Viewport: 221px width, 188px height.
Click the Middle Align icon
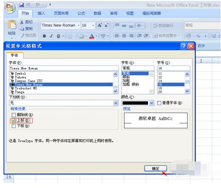coord(124,26)
